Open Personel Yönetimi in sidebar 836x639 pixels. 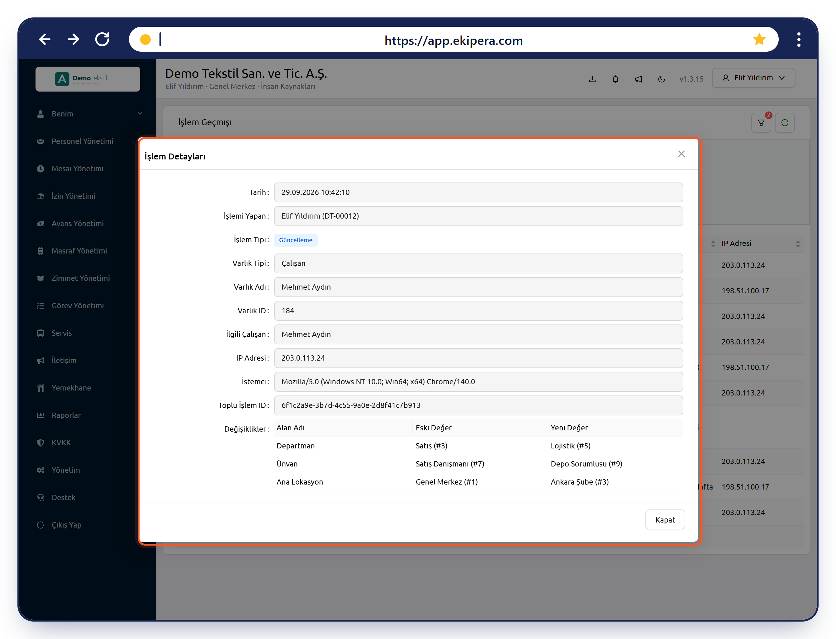(82, 141)
